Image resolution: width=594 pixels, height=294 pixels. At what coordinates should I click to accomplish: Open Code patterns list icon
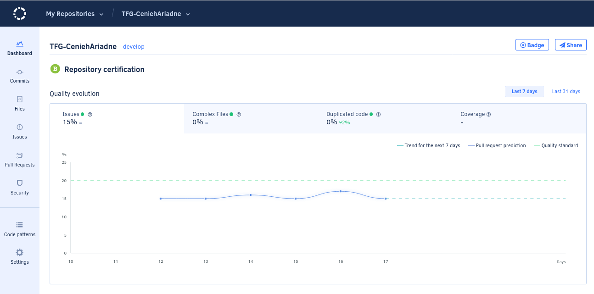[x=20, y=225]
